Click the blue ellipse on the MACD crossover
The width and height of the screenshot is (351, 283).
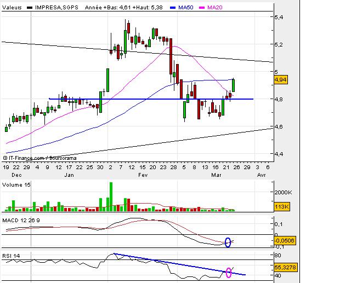click(228, 242)
